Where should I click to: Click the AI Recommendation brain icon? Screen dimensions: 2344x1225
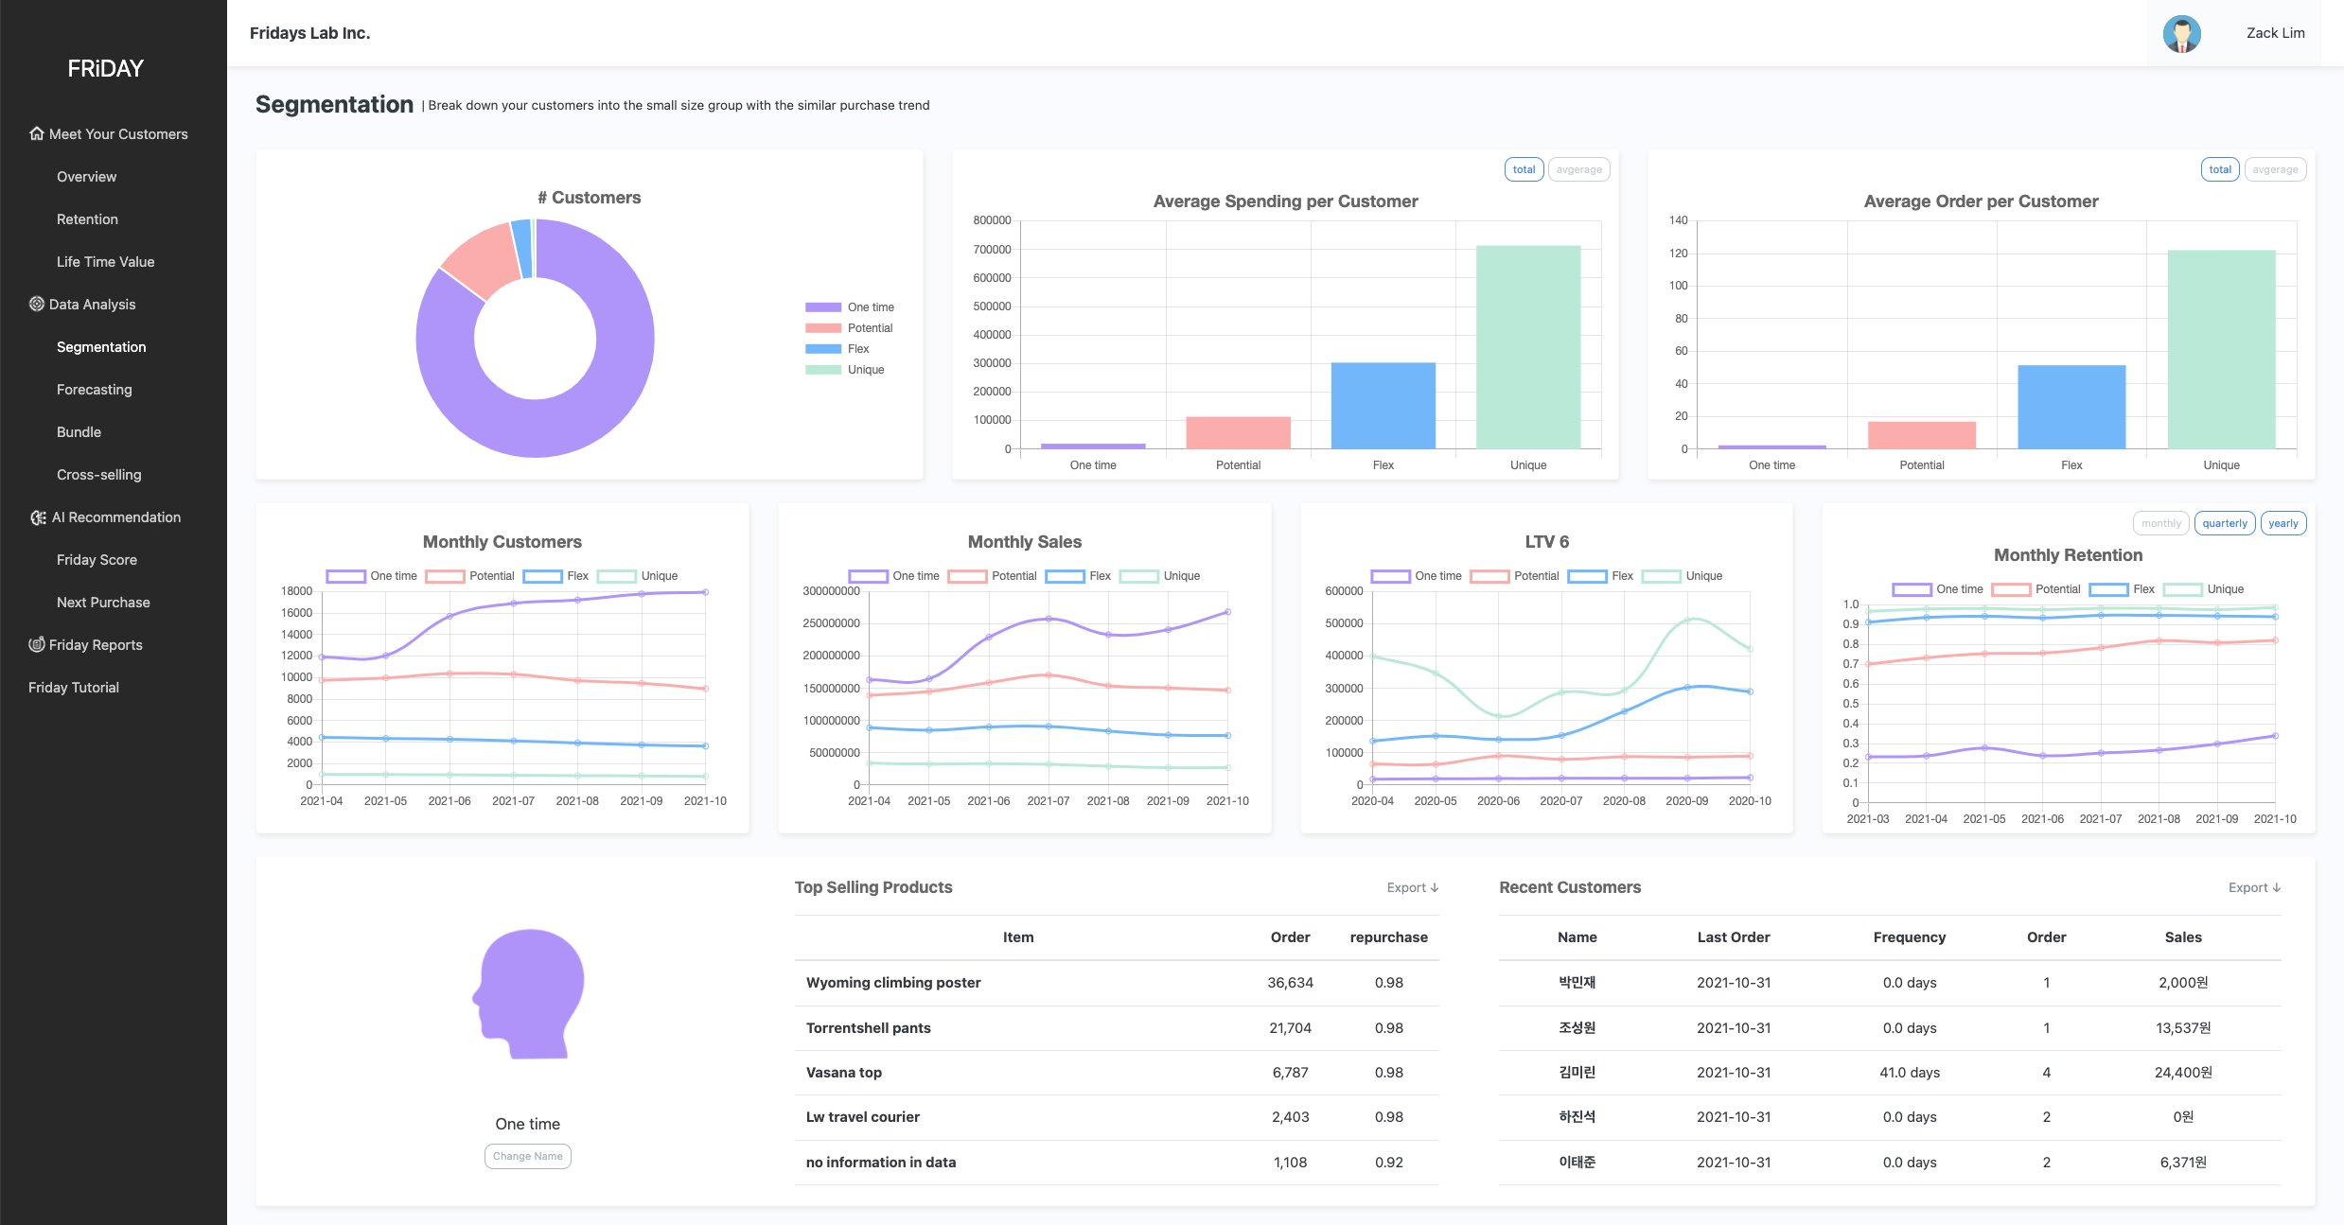(38, 517)
